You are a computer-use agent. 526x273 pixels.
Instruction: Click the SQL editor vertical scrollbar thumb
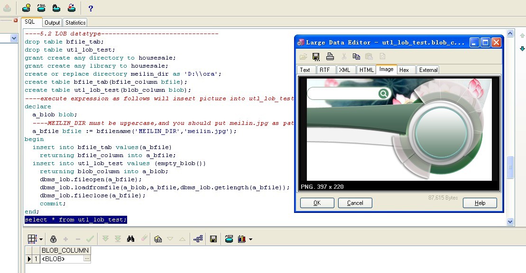click(510, 167)
